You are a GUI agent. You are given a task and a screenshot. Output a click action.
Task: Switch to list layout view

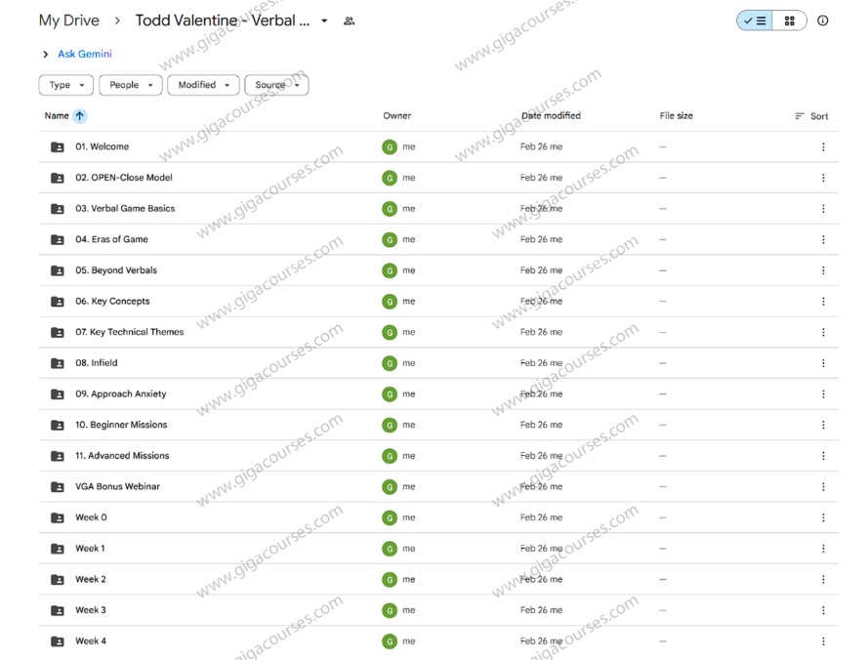[755, 21]
